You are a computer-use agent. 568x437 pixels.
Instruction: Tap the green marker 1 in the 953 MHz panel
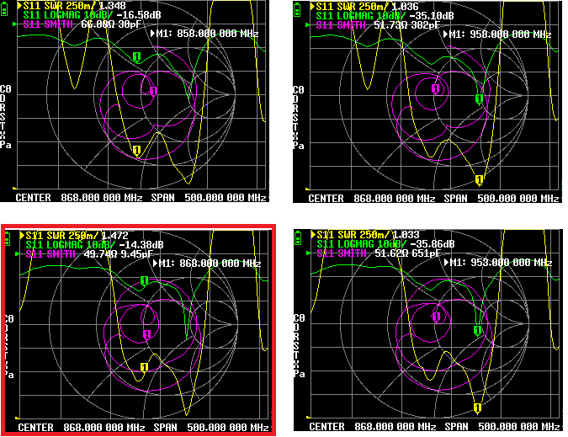(x=477, y=330)
